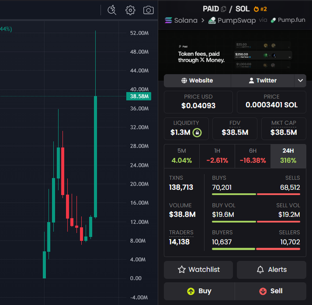The width and height of the screenshot is (312, 305).
Task: Add PAID to Watchlist
Action: tap(198, 270)
